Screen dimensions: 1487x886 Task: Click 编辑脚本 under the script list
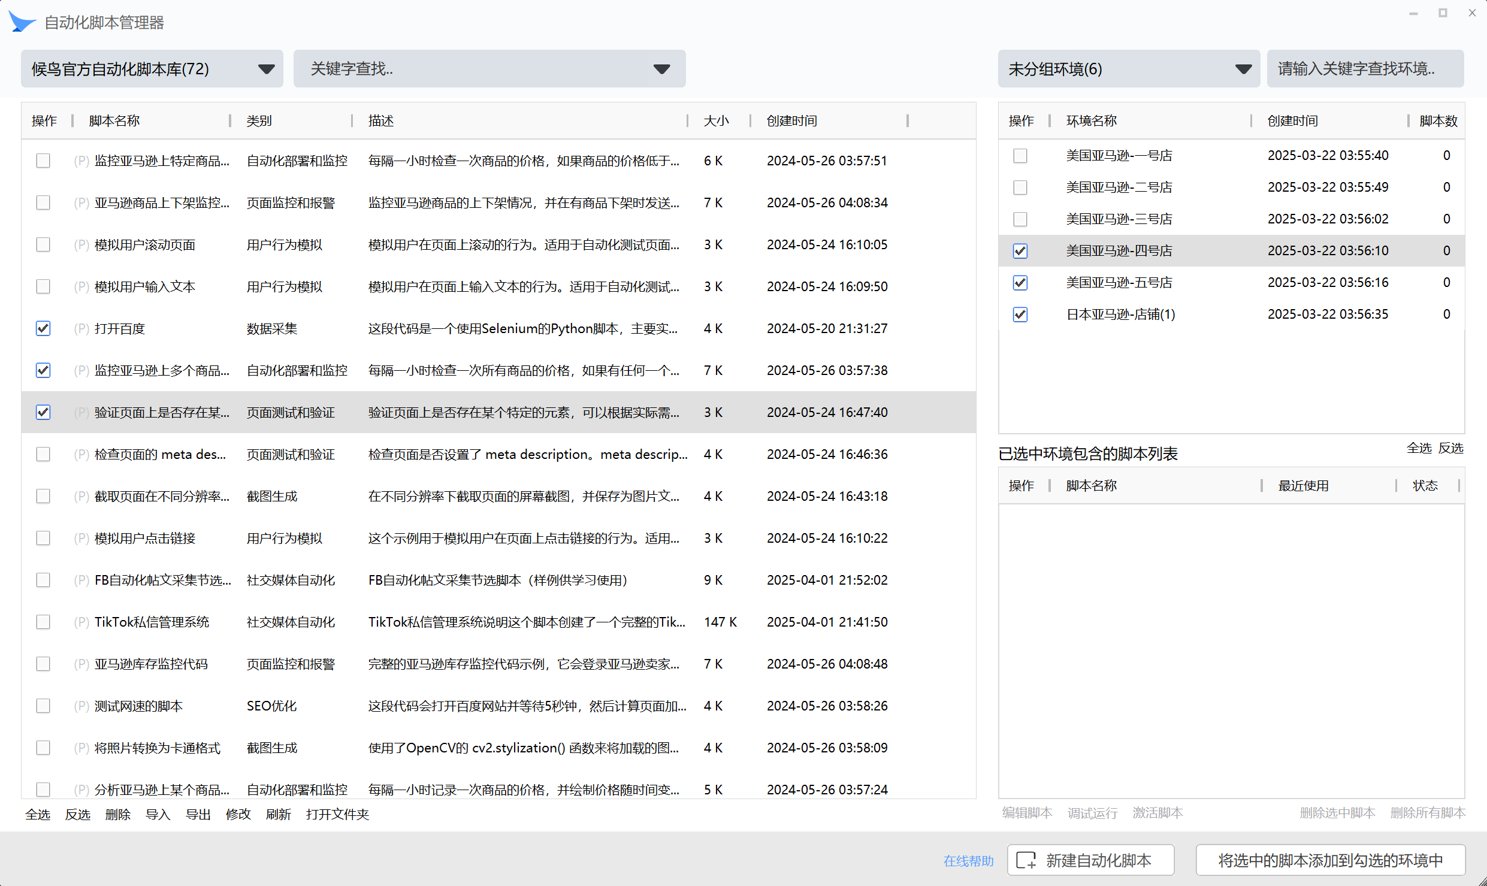tap(1027, 813)
